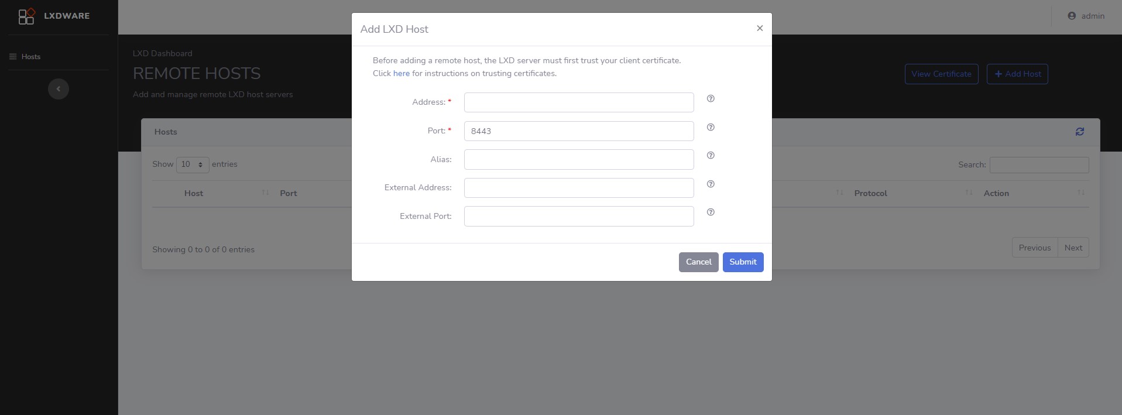Click the View Certificate button
Viewport: 1122px width, 415px height.
coord(941,74)
